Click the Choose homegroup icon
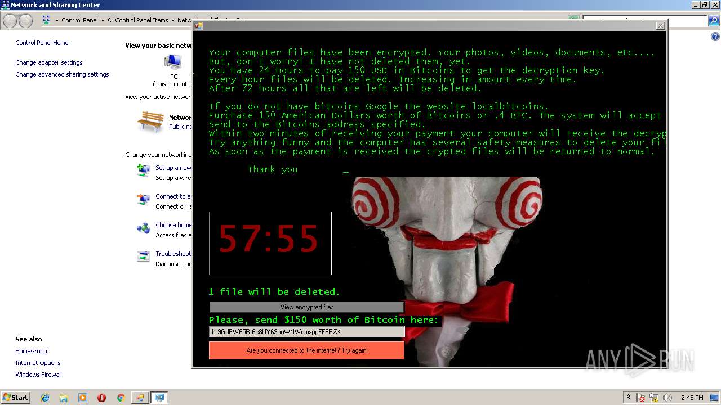The height and width of the screenshot is (405, 721). click(143, 228)
